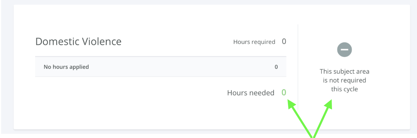The height and width of the screenshot is (138, 417).
Task: Click the vertical divider beside Hours needed
Action: [298, 67]
